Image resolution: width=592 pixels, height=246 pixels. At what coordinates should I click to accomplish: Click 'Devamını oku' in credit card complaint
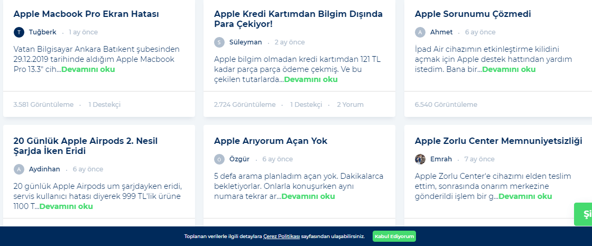(x=311, y=80)
